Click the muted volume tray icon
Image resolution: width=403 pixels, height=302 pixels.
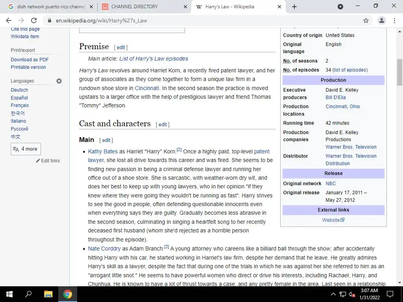352,294
